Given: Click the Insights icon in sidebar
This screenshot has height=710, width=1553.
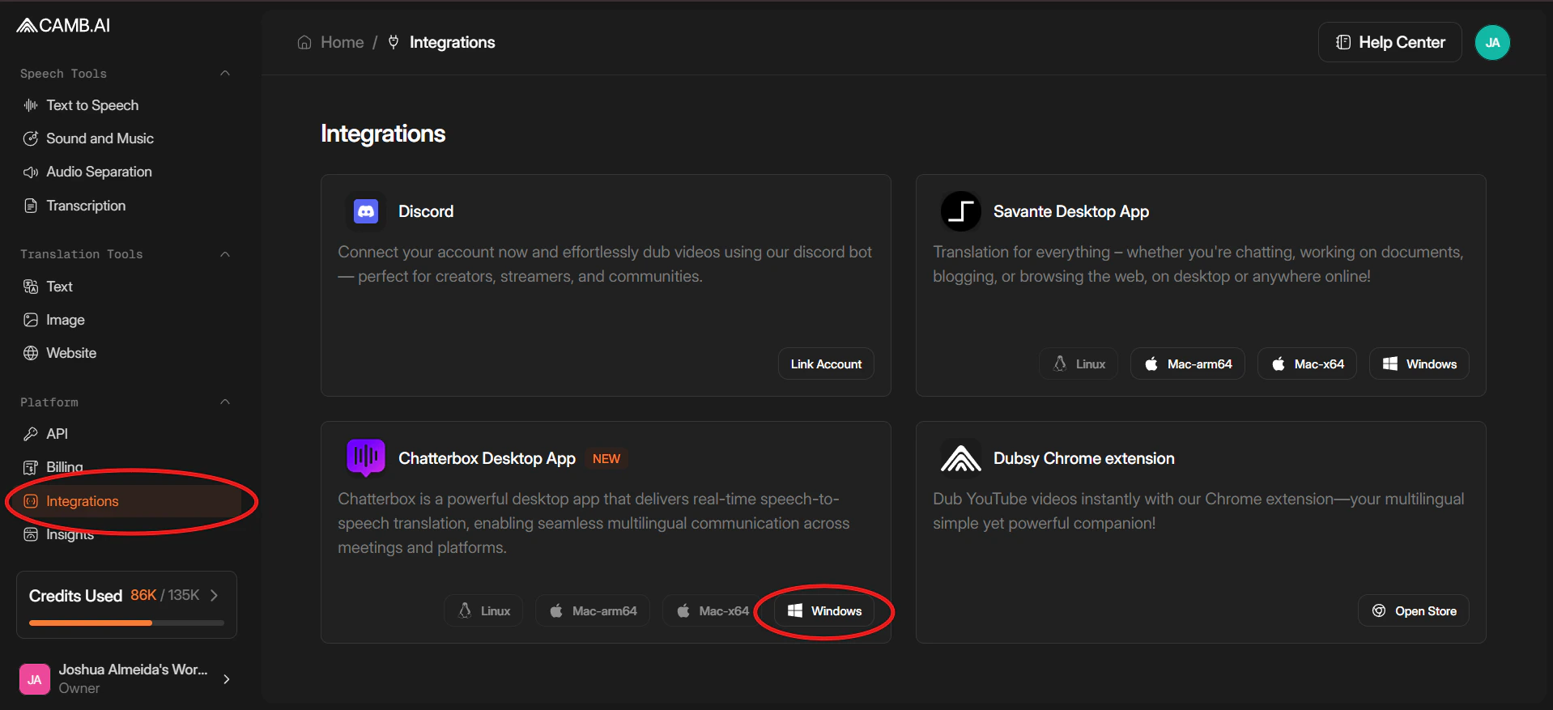Looking at the screenshot, I should tap(31, 534).
